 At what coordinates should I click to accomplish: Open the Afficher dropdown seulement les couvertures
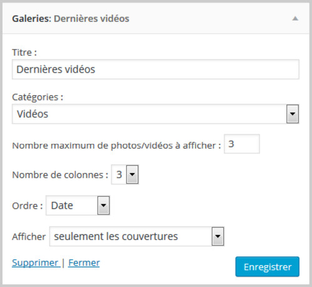(137, 236)
